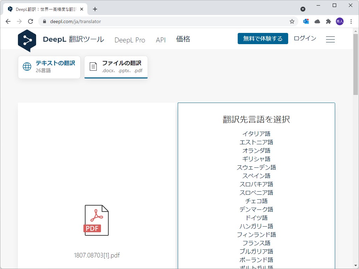The width and height of the screenshot is (359, 269).
Task: Click the DeepL hexagon logo
Action: (x=27, y=40)
